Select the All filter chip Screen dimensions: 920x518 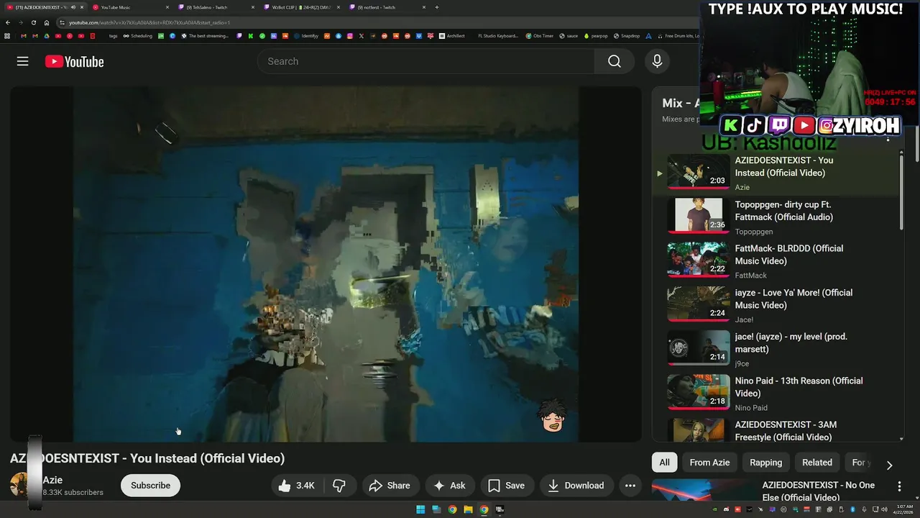click(x=665, y=463)
